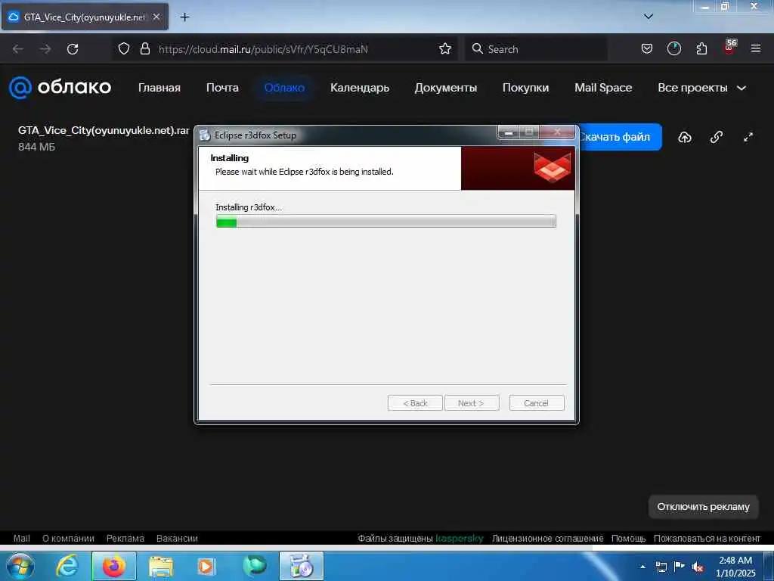Show hidden tray icons arrow

[x=642, y=567]
